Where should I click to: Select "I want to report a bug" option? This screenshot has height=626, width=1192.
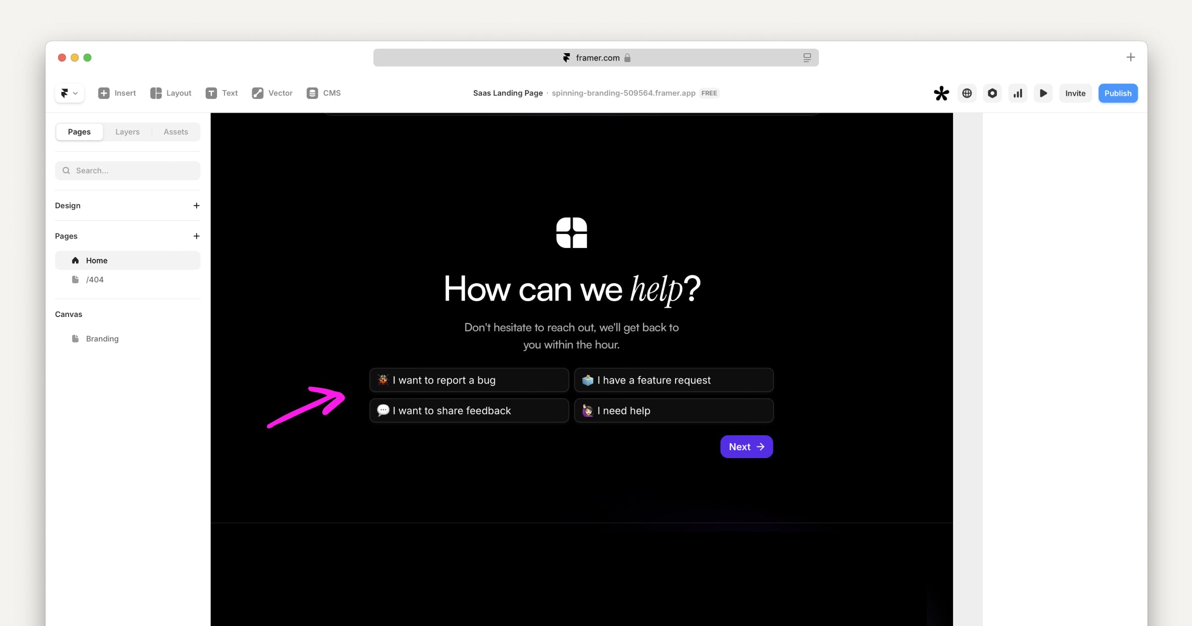coord(469,380)
